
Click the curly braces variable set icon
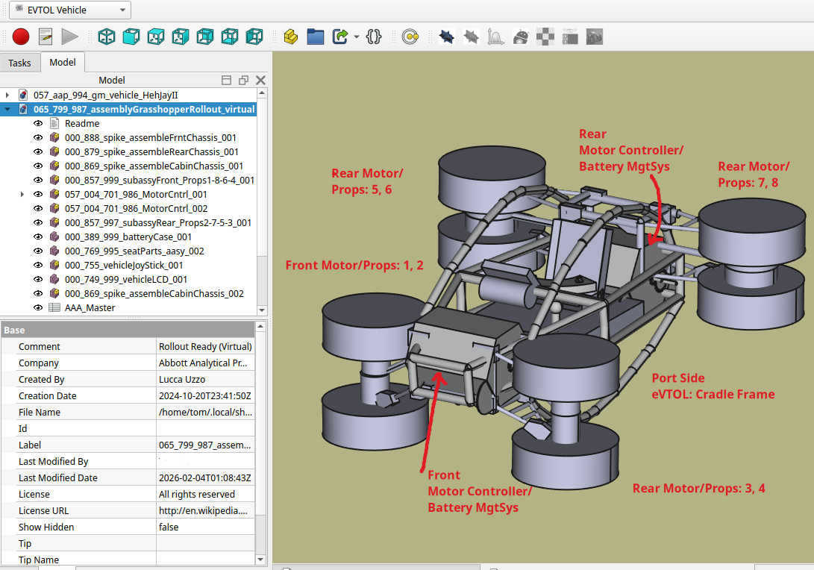375,36
